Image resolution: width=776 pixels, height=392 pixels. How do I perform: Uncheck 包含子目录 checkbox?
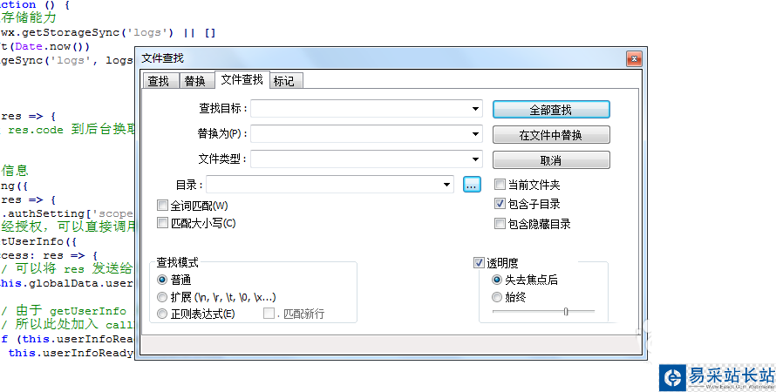coord(500,204)
